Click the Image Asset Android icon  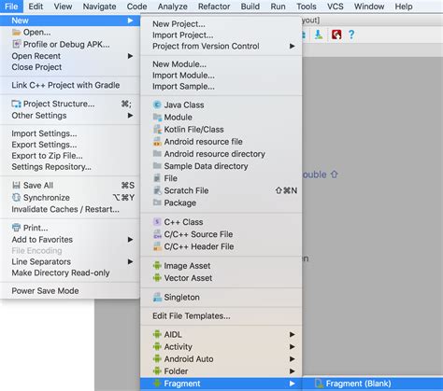(157, 266)
